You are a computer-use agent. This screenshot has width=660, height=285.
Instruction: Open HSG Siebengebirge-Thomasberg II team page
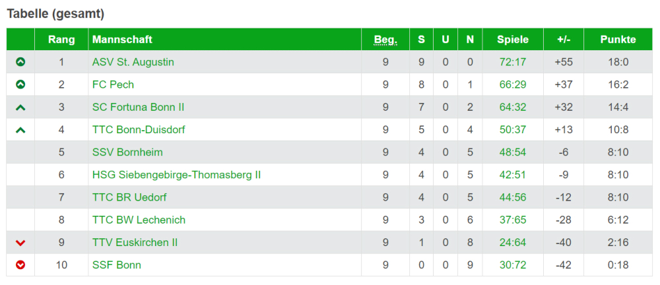177,175
